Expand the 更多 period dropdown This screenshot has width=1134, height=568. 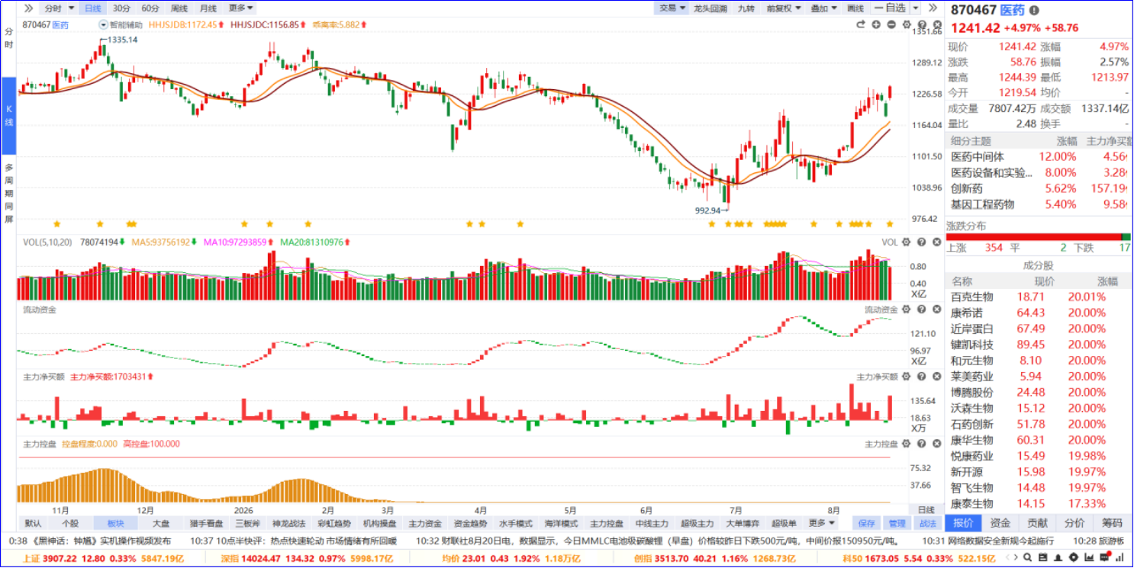tap(241, 8)
